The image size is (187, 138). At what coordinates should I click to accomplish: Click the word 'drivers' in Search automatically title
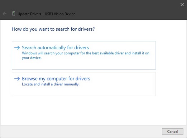(82, 48)
